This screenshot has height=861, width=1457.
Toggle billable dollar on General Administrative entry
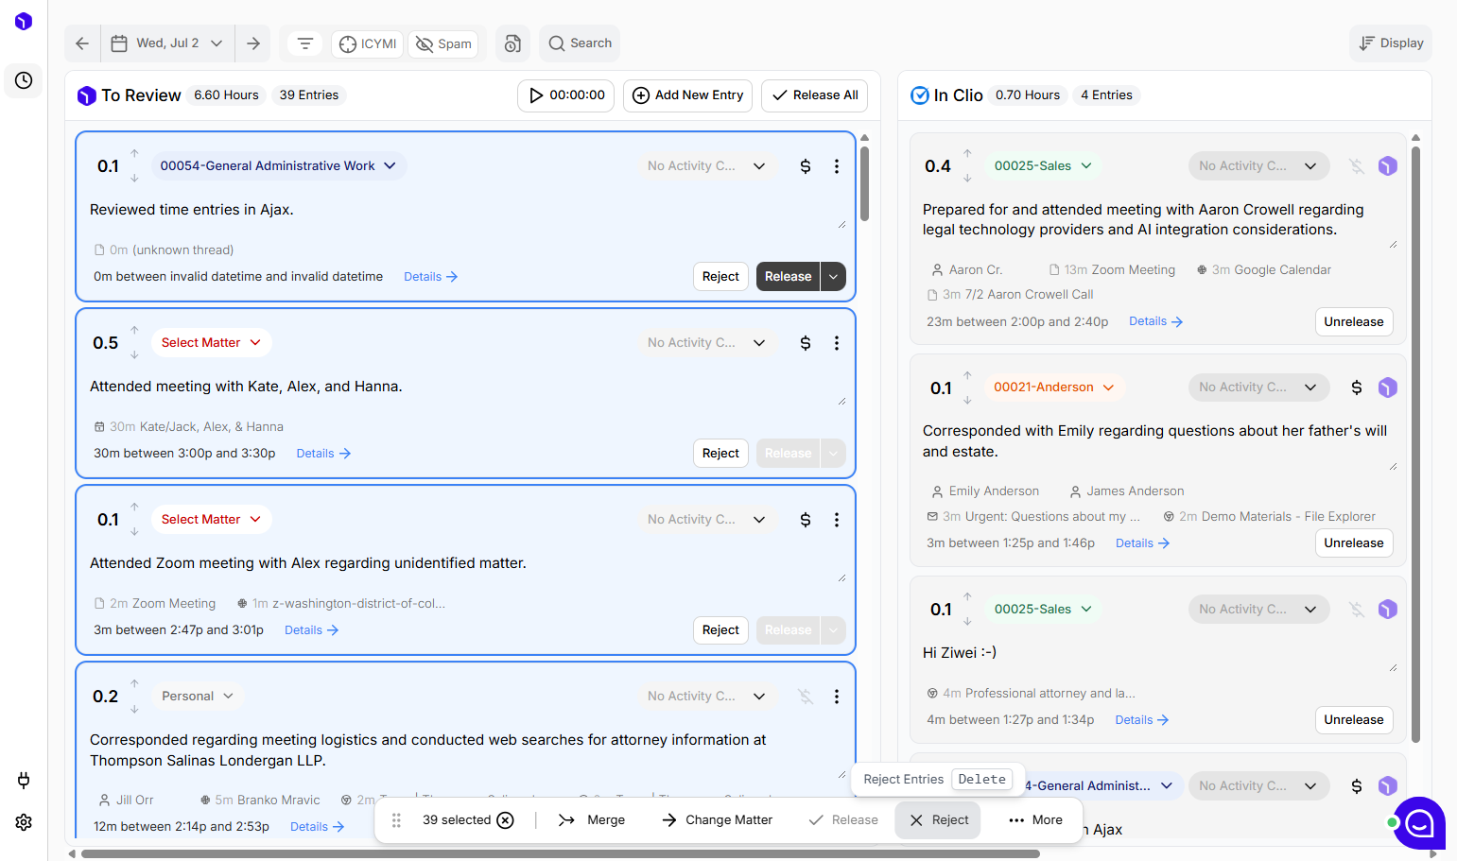tap(806, 166)
